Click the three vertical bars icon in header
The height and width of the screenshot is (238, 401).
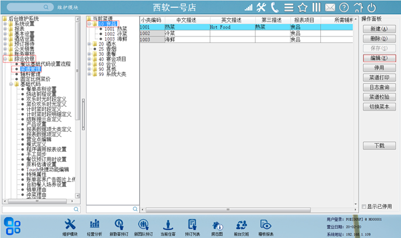pyautogui.click(x=317, y=7)
